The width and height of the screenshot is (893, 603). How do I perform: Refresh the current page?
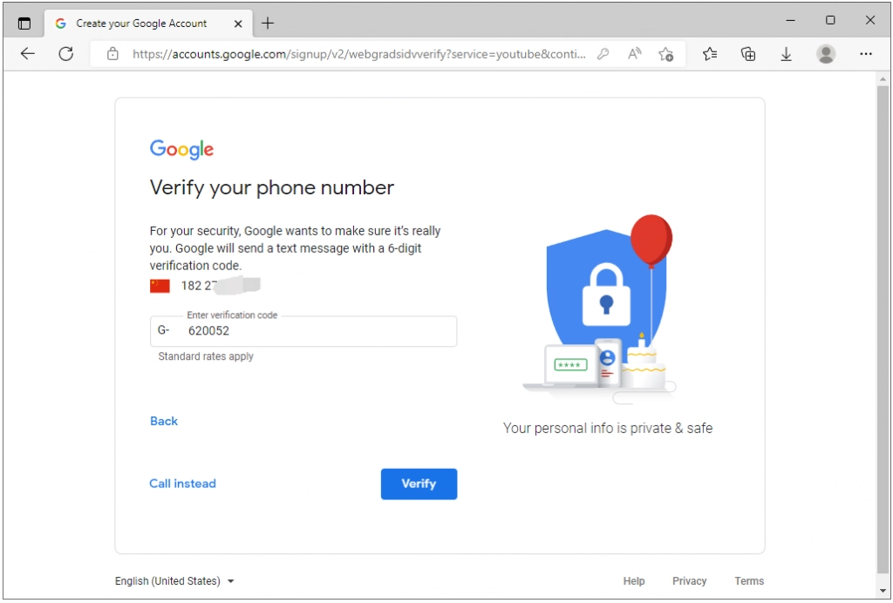click(x=65, y=54)
